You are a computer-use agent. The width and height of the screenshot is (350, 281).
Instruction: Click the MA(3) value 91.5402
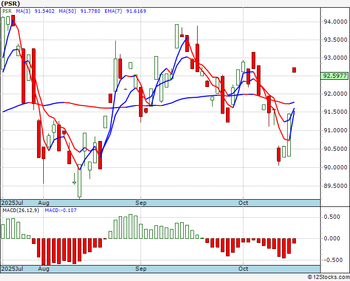click(x=44, y=11)
